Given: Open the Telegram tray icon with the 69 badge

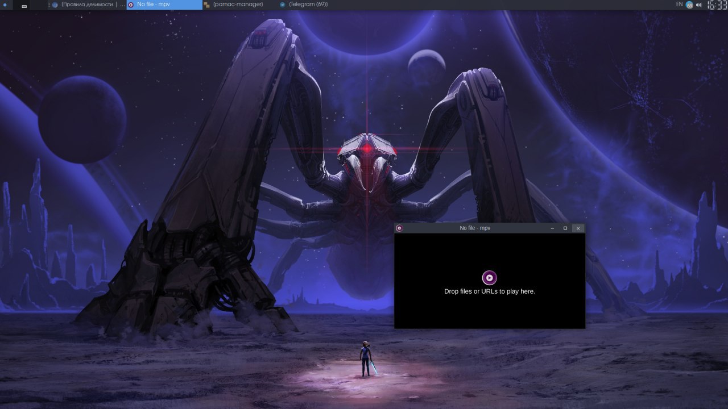Looking at the screenshot, I should (689, 5).
